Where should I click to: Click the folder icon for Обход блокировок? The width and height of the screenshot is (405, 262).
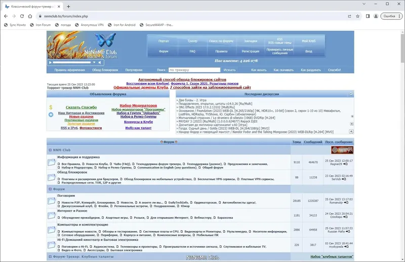pyautogui.click(x=52, y=177)
